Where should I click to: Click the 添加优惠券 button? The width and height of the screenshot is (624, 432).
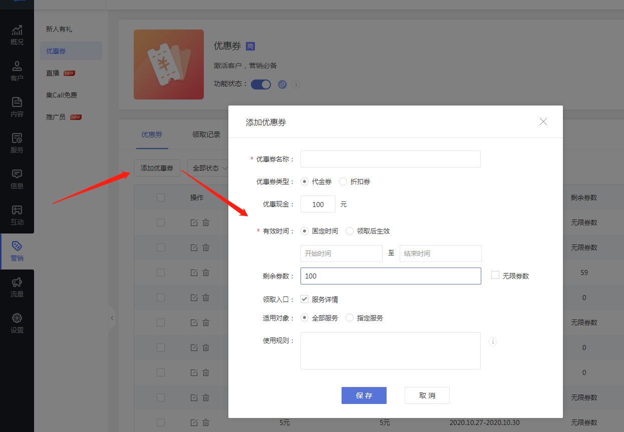[x=157, y=168]
